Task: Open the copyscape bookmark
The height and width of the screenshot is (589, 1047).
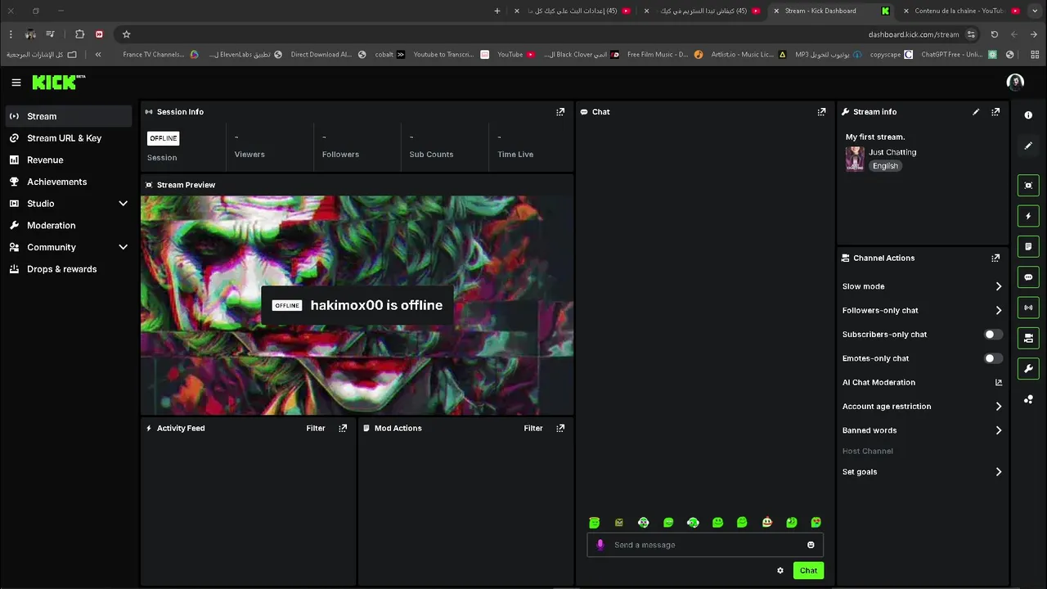Action: point(891,55)
